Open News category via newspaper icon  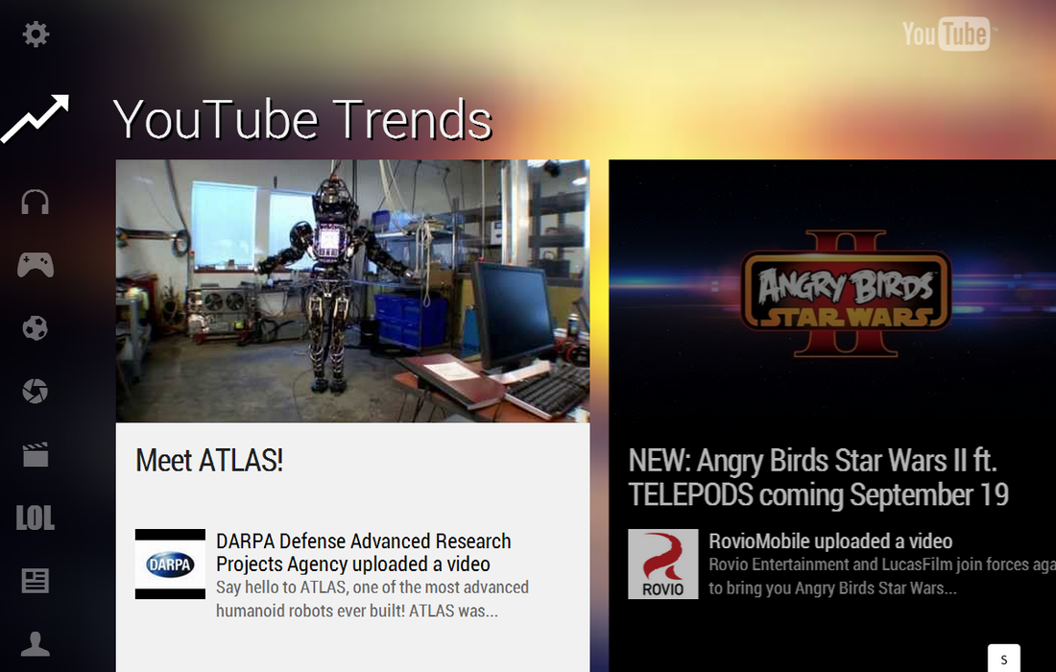[x=35, y=581]
